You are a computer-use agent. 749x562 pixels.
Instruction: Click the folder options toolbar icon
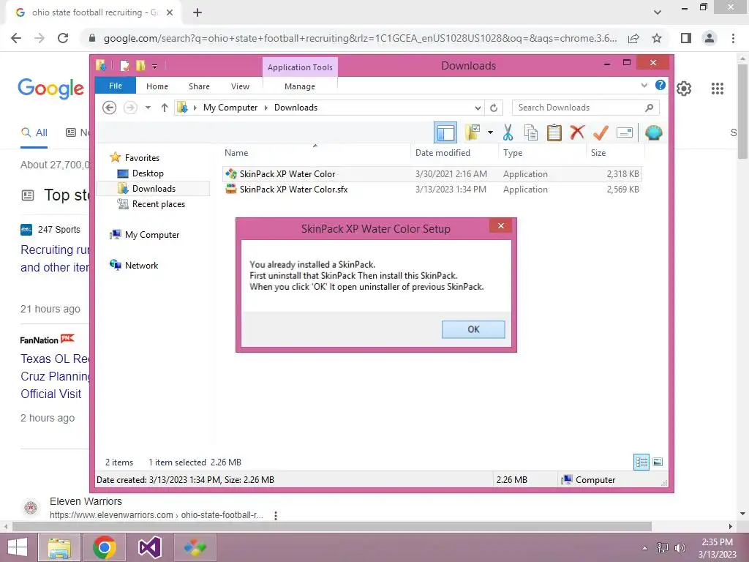pos(473,133)
